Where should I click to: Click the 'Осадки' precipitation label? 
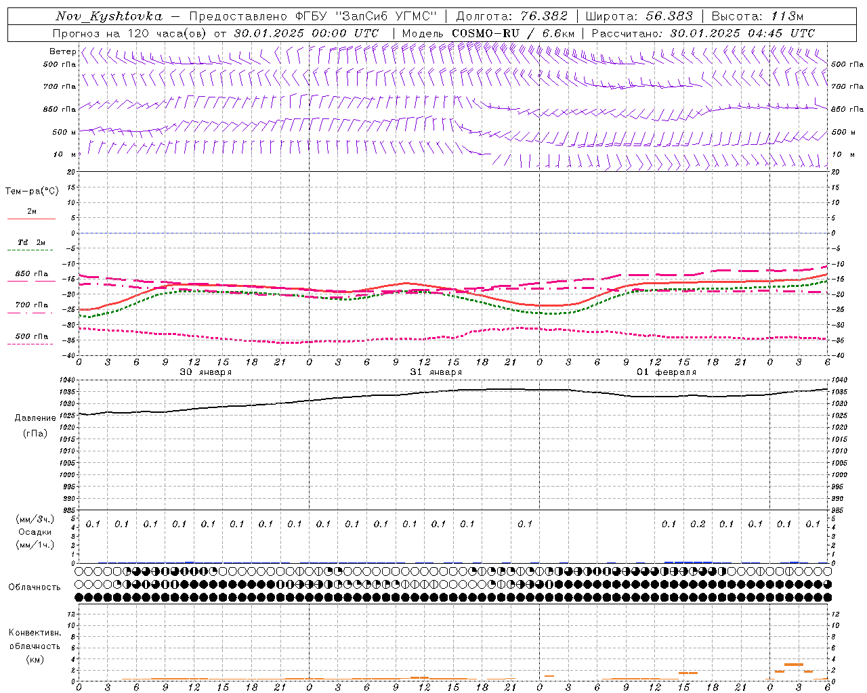click(35, 532)
